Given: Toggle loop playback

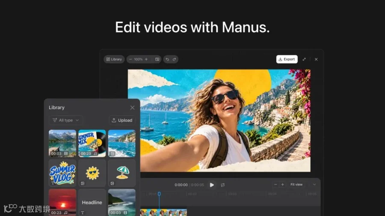Looking at the screenshot, I should pyautogui.click(x=223, y=185).
